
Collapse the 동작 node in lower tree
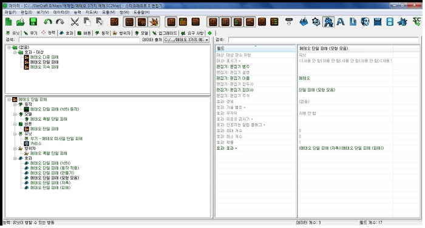[x=15, y=104]
